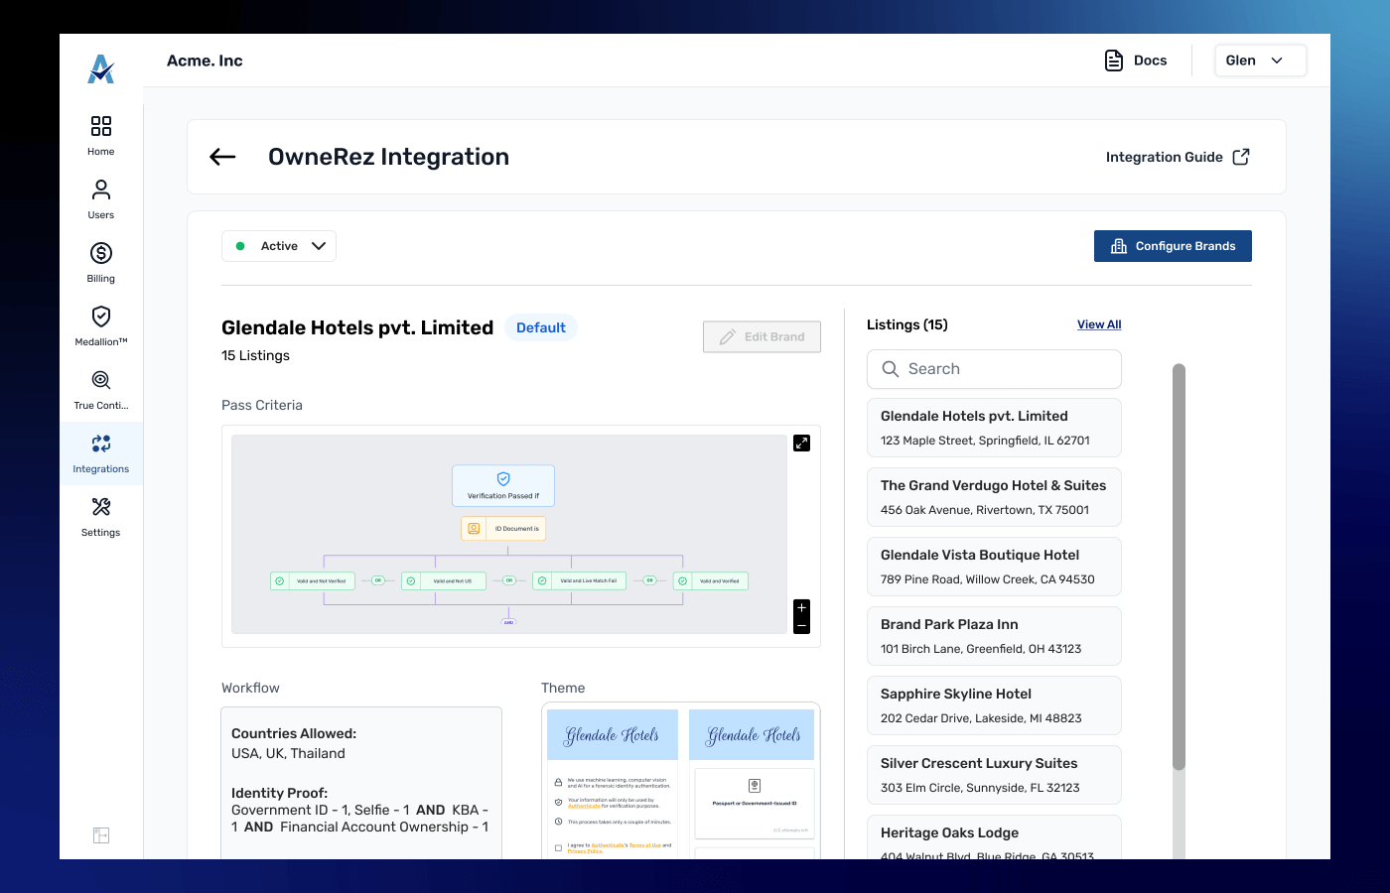Image resolution: width=1390 pixels, height=893 pixels.
Task: Tick the agree to Terms checkbox
Action: [x=559, y=848]
